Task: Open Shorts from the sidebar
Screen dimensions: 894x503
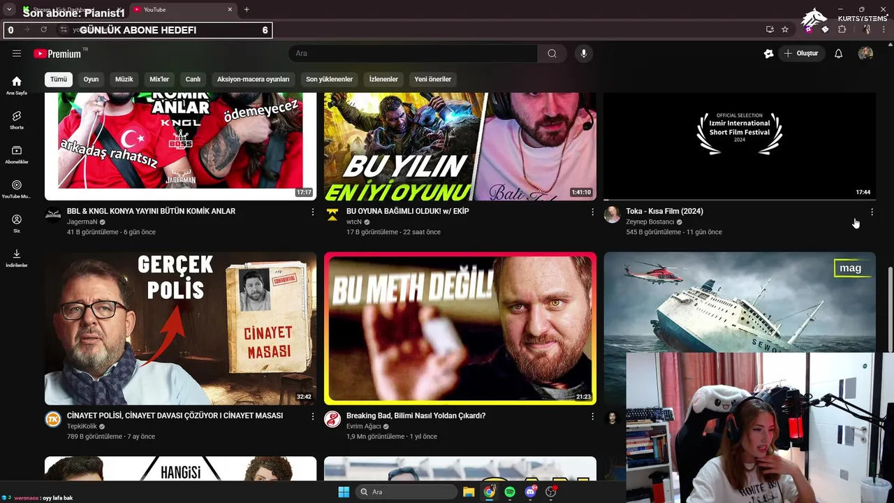Action: 17,119
